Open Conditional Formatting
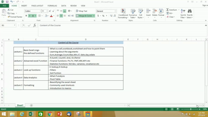The image size is (208, 117). click(123, 13)
